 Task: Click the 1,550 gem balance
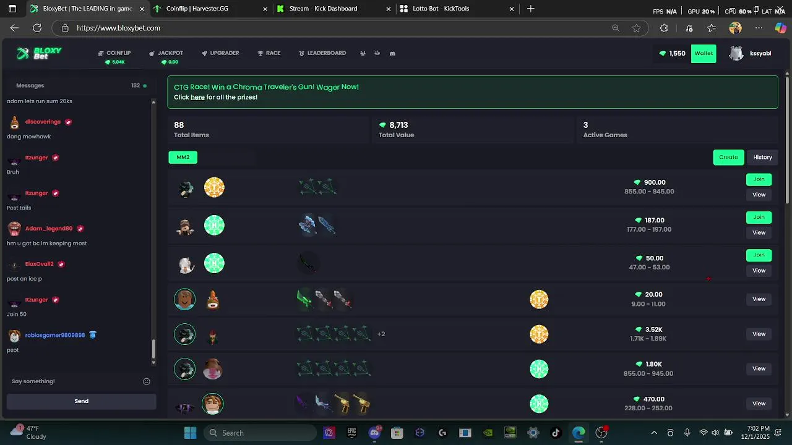pyautogui.click(x=673, y=54)
